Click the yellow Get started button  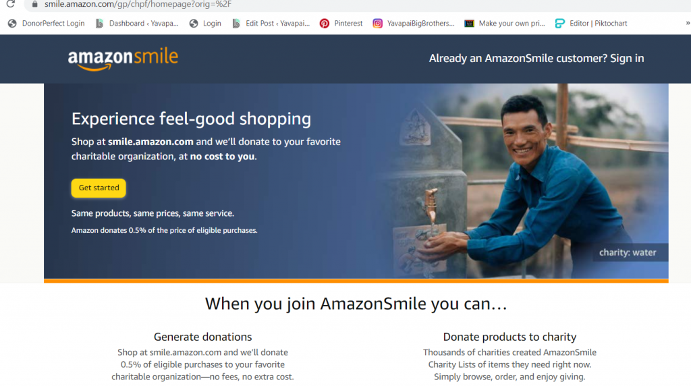click(99, 188)
